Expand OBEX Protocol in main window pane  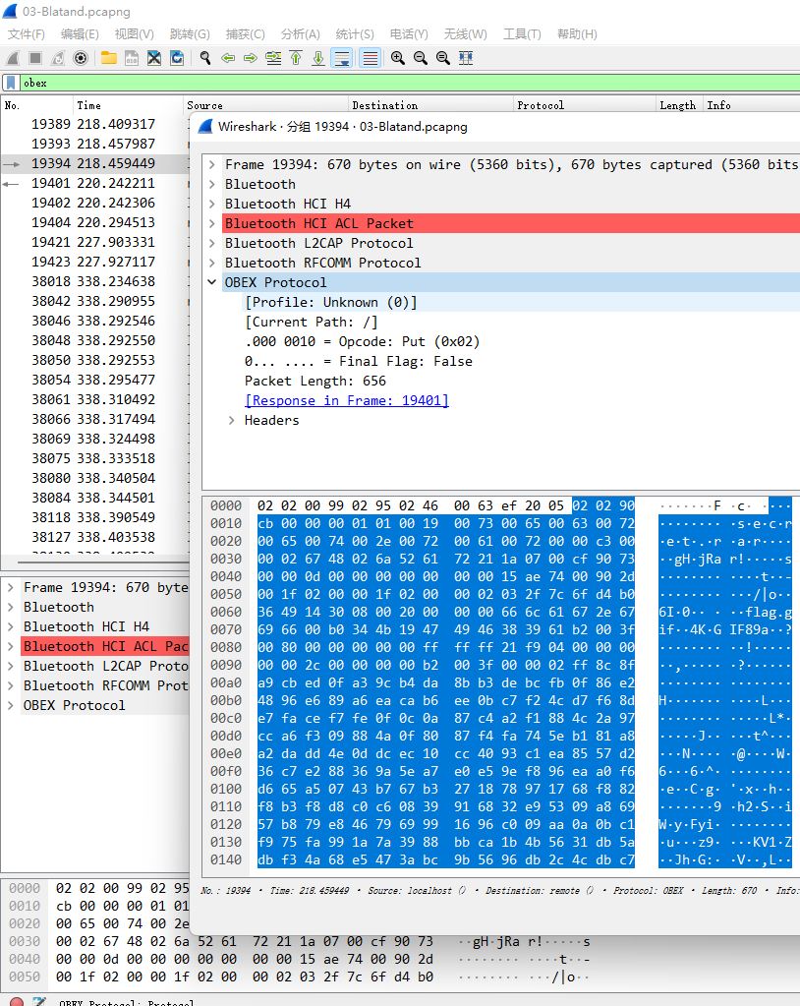(11, 706)
